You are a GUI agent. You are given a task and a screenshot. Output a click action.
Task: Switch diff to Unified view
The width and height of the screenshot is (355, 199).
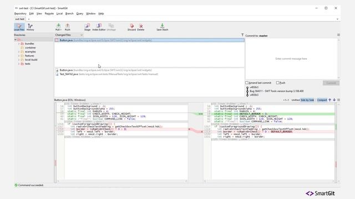coord(296,100)
